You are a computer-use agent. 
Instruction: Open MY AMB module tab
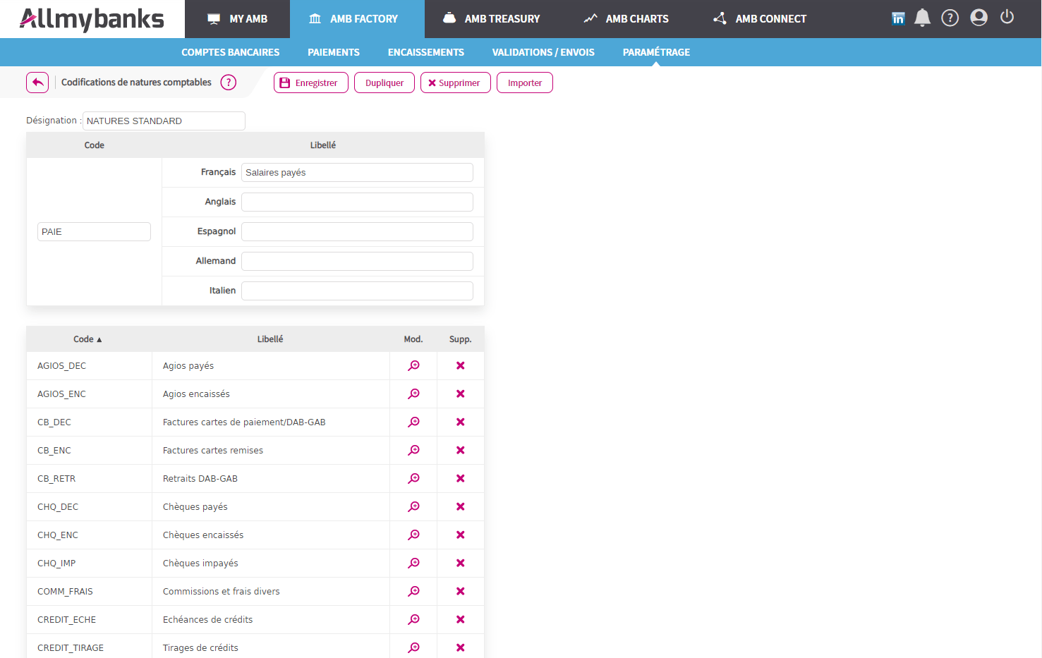point(237,19)
